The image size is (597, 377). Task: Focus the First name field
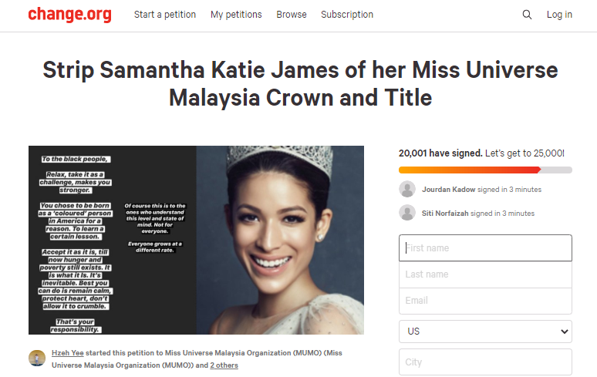coord(485,248)
